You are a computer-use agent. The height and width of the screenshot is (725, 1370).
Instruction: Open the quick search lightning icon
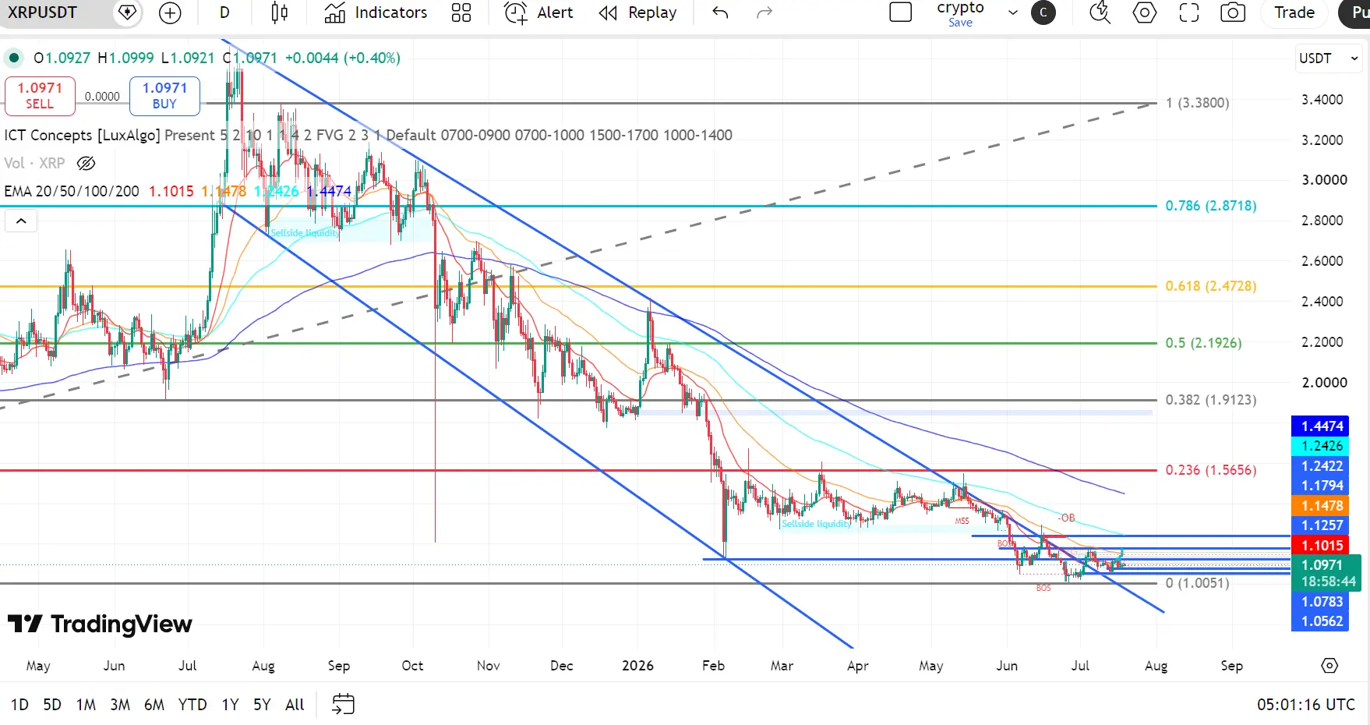point(1100,12)
